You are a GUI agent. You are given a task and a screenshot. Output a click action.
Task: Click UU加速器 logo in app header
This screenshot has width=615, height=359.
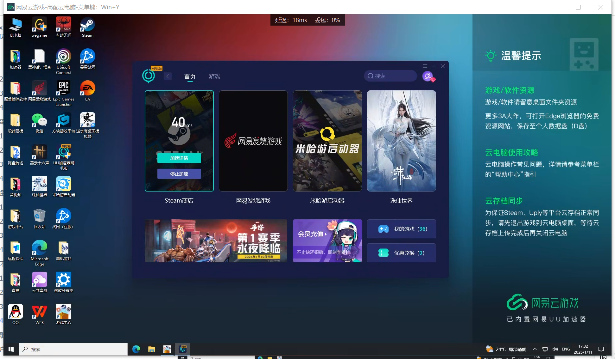[x=149, y=76]
